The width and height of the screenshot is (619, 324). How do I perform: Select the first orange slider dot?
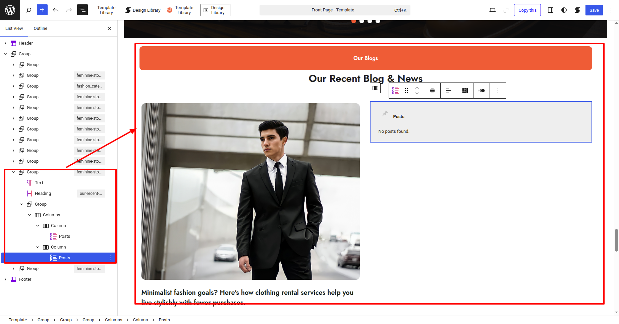(354, 21)
